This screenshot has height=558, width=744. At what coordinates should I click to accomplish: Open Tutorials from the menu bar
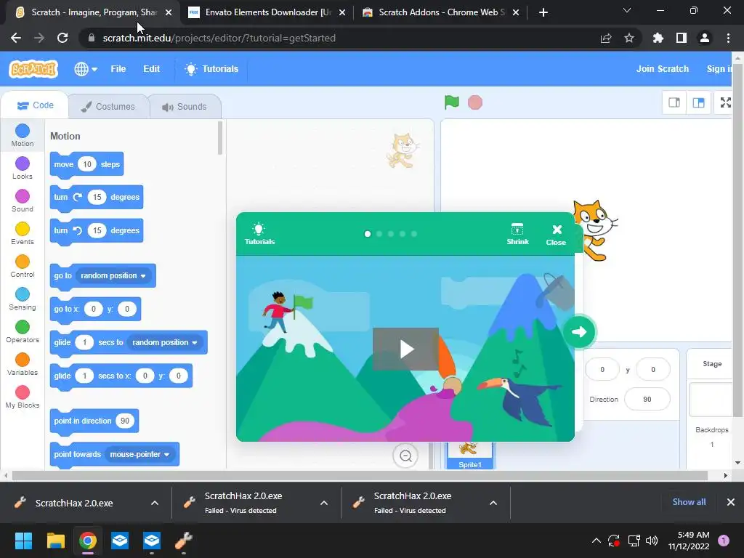[211, 69]
